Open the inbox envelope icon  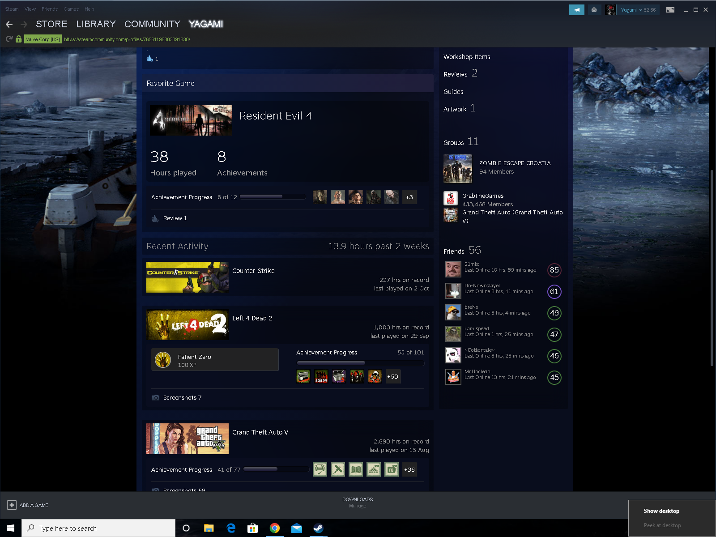[594, 10]
